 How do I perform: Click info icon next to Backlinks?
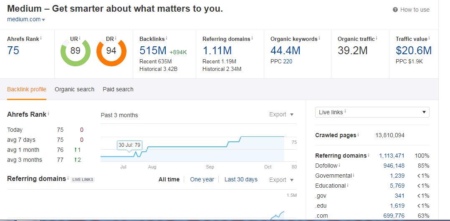click(x=167, y=38)
